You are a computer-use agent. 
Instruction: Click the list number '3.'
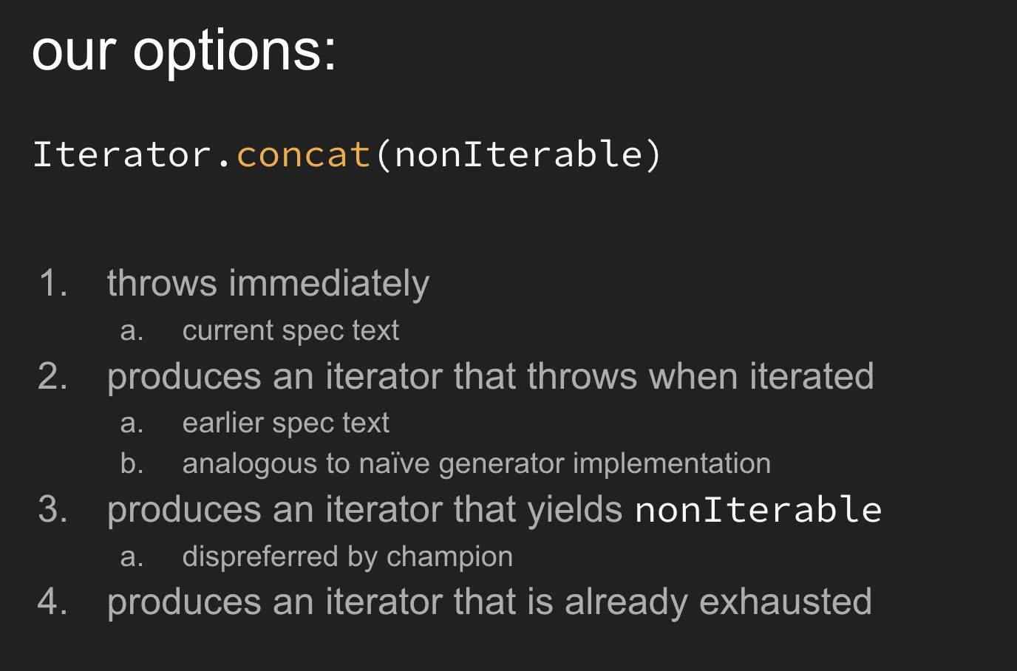point(53,510)
